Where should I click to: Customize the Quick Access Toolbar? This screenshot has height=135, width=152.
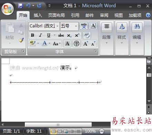coord(50,5)
